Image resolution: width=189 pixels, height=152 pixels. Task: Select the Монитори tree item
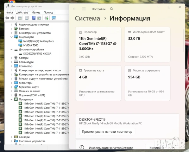(x=26, y=83)
